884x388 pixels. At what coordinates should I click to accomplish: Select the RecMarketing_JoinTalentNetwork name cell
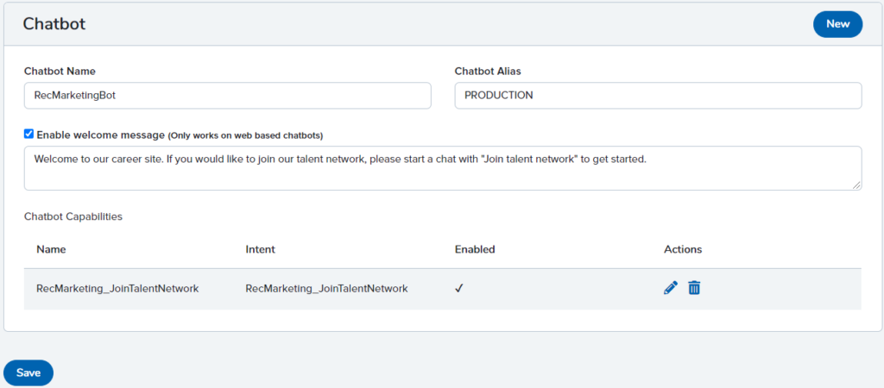click(x=117, y=288)
